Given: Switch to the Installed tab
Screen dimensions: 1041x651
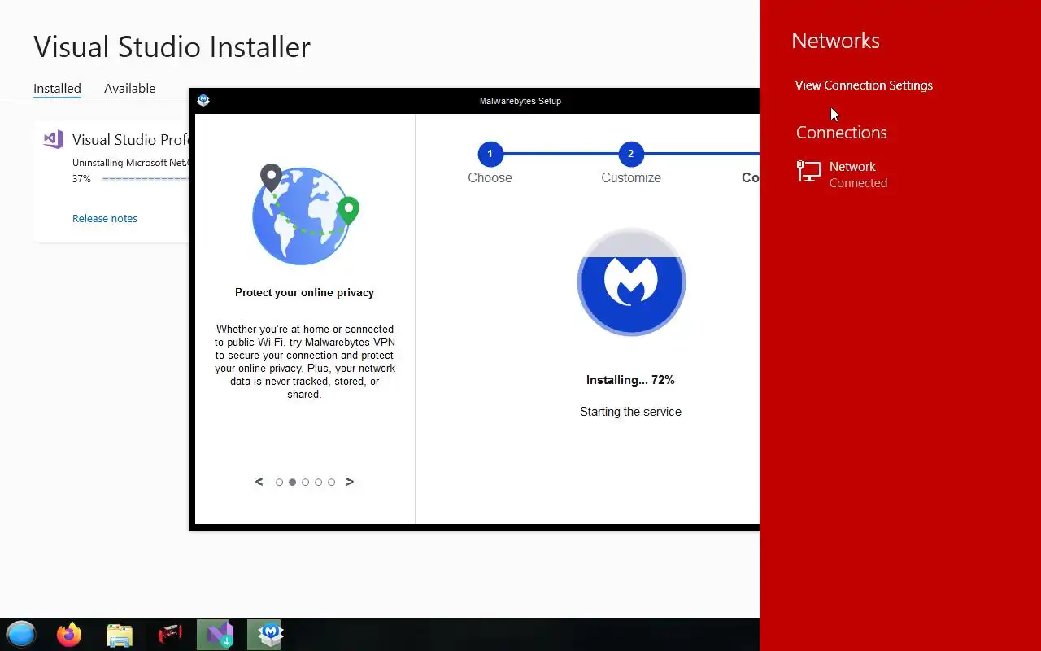Looking at the screenshot, I should click(x=57, y=88).
